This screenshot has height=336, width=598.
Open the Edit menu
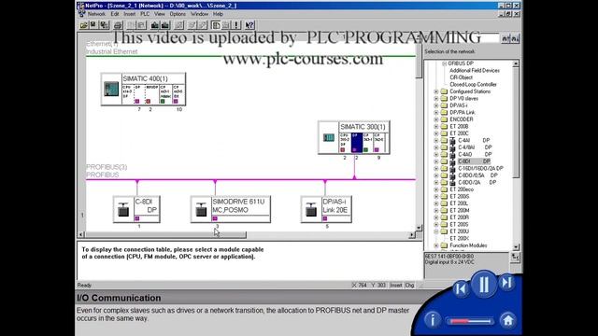coord(115,14)
